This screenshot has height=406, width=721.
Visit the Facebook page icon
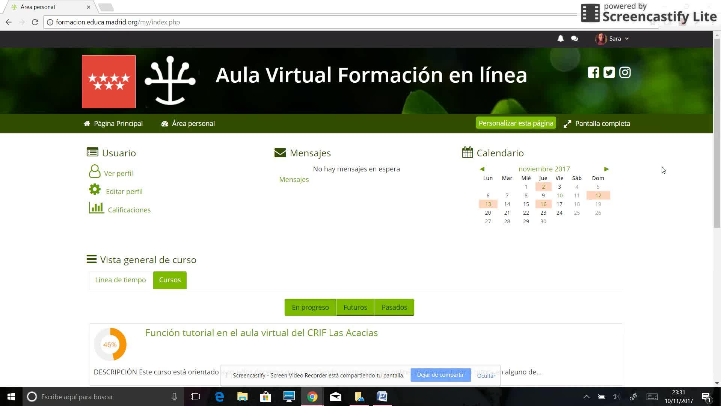point(593,72)
